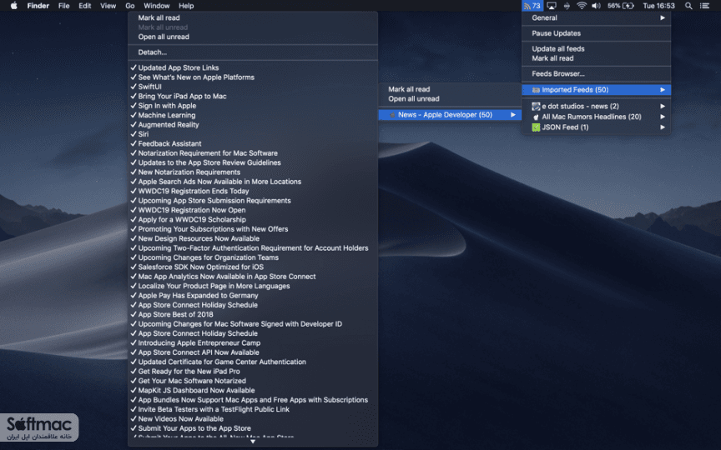Expand e dot studios - news submenu arrow
The image size is (721, 450).
pos(663,106)
